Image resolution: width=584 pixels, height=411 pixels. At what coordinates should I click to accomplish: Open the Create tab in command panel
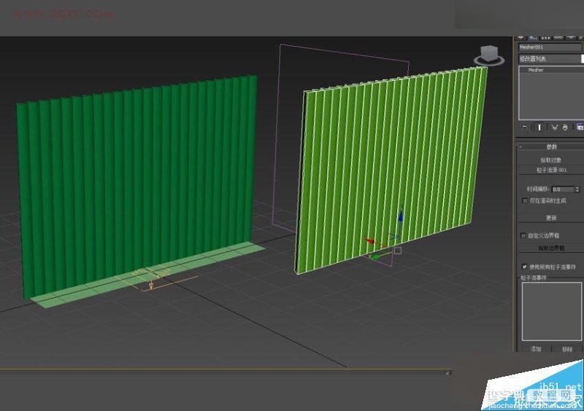[x=520, y=37]
